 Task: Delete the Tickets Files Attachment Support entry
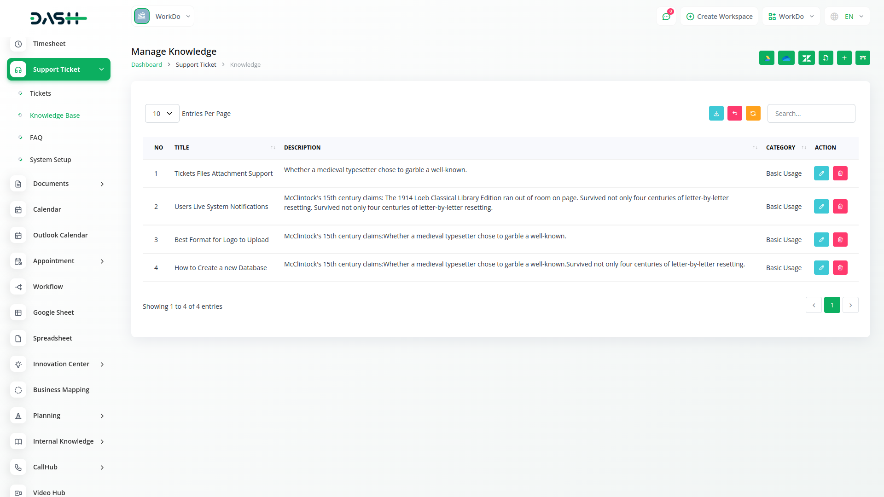click(840, 173)
